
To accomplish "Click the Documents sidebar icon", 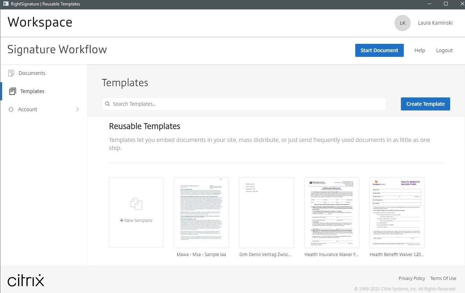I will [x=11, y=73].
